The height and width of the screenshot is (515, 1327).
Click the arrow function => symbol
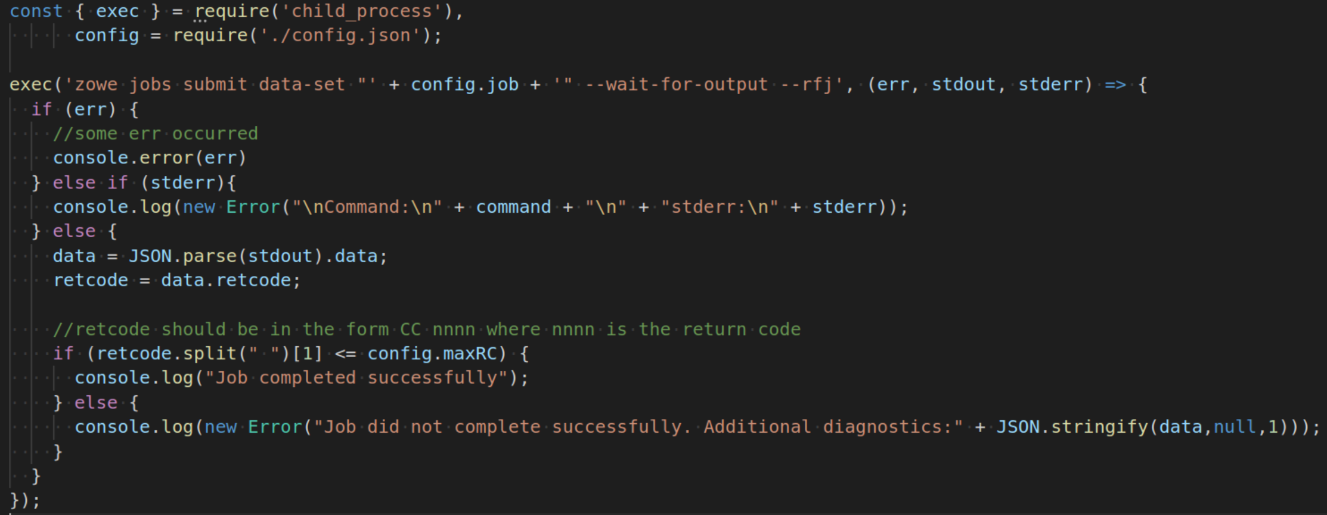1115,85
